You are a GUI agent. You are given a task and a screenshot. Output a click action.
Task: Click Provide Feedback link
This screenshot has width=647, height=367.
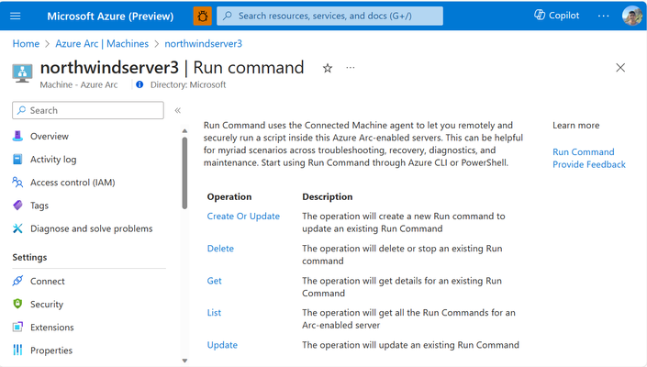pos(589,164)
